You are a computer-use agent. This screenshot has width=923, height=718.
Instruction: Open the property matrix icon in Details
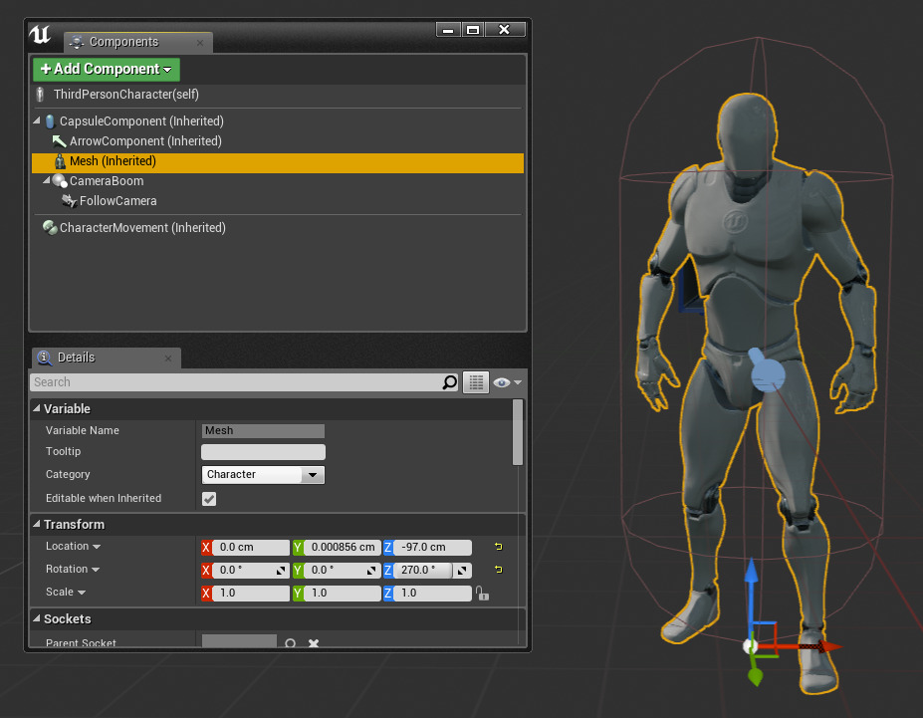click(475, 381)
